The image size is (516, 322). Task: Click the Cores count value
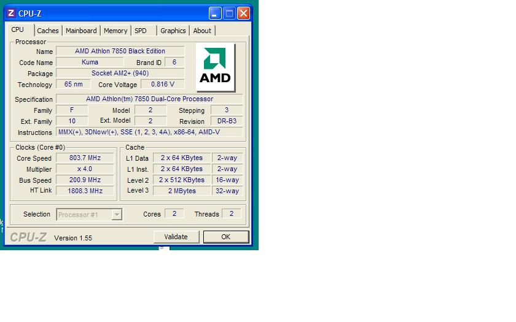(174, 213)
